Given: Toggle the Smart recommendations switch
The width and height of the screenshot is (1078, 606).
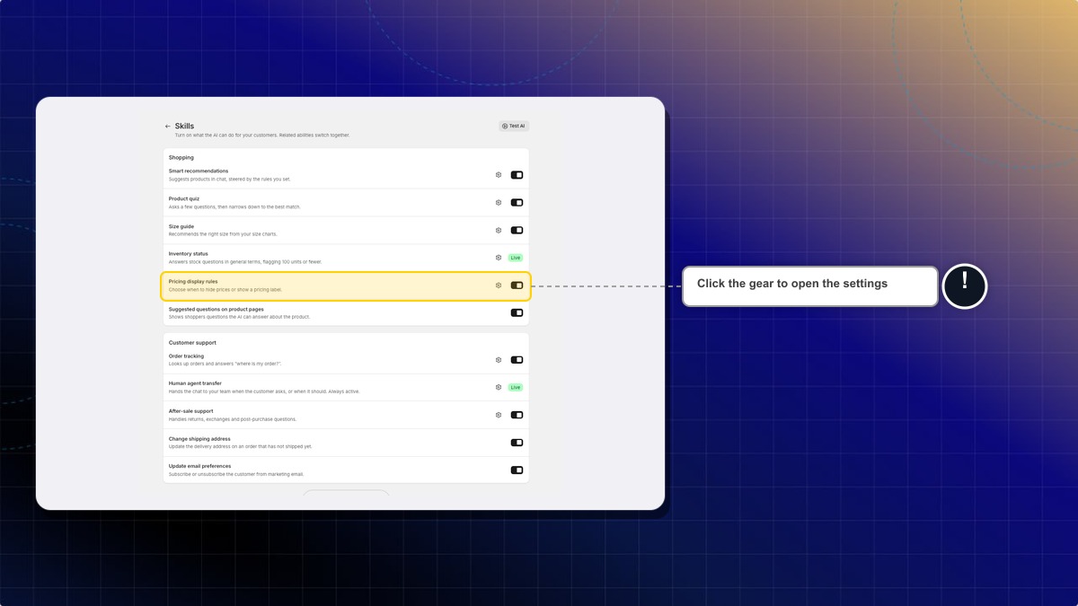Looking at the screenshot, I should click(517, 175).
